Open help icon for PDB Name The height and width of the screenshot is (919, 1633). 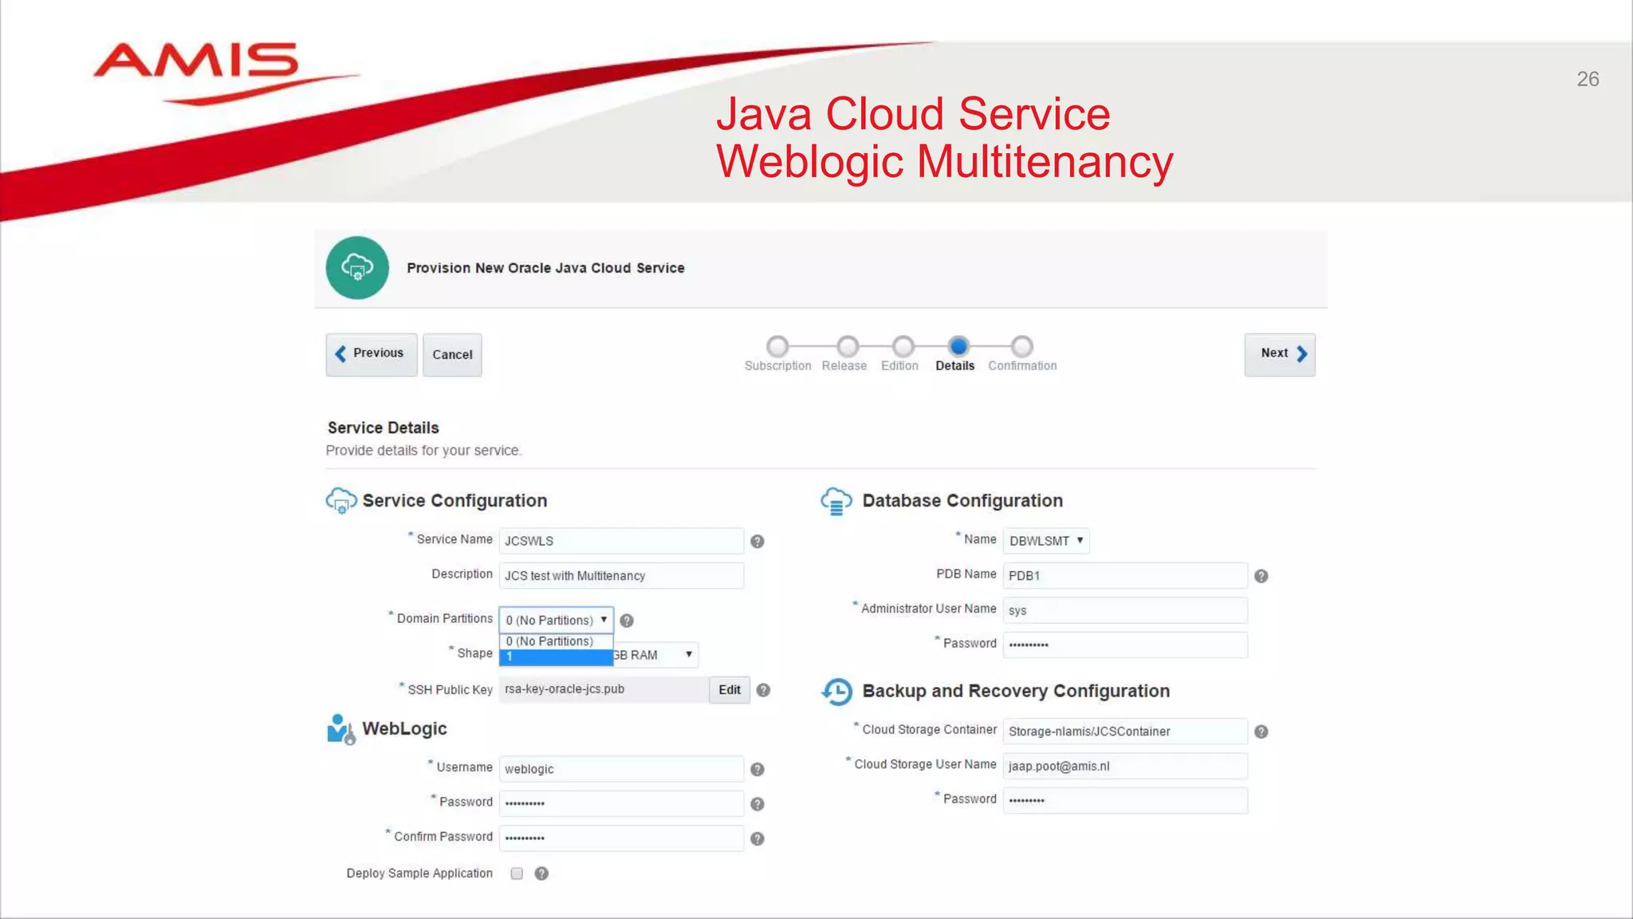pyautogui.click(x=1261, y=576)
